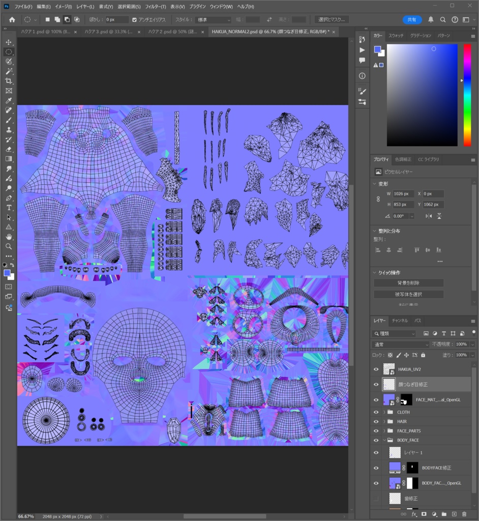Click the Add layer mask icon in Layers panel

click(424, 514)
